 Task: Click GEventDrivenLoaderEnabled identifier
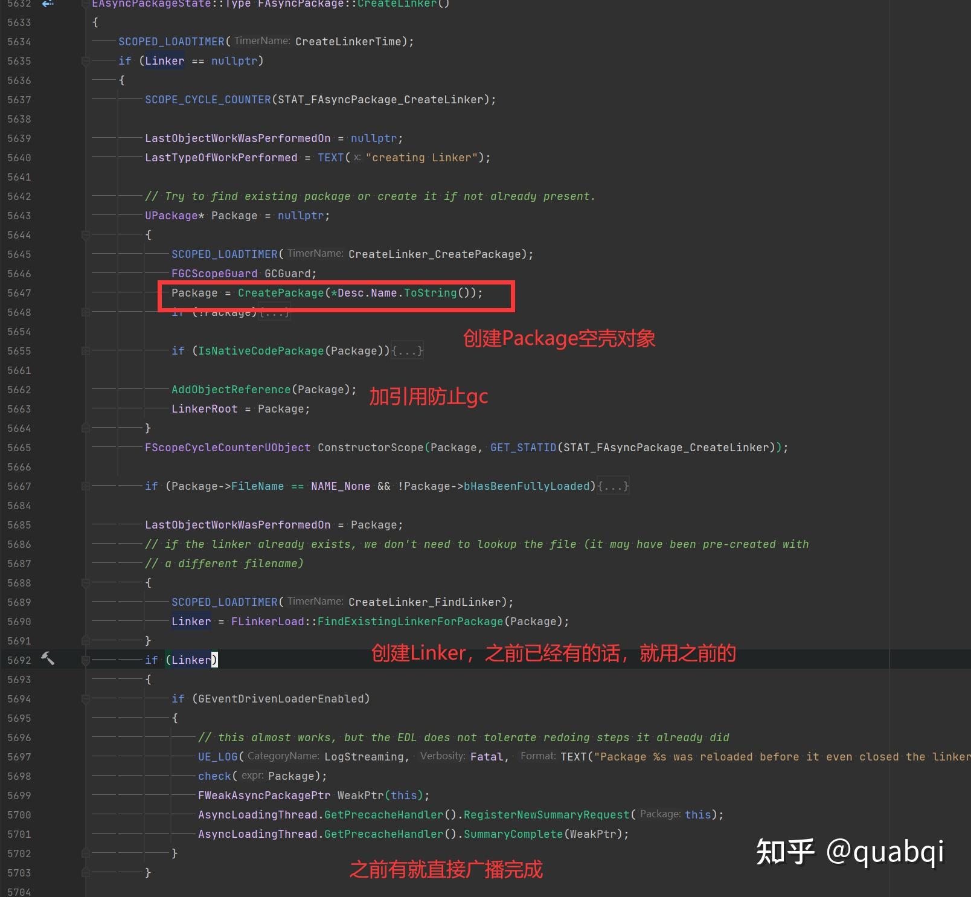pos(281,699)
